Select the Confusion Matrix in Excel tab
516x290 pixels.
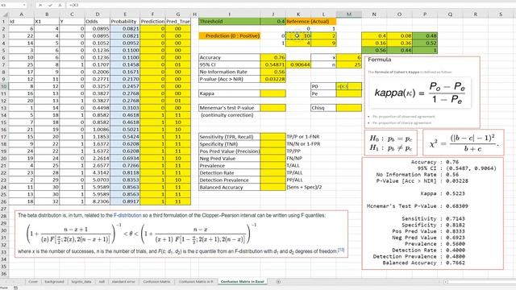[x=242, y=281]
